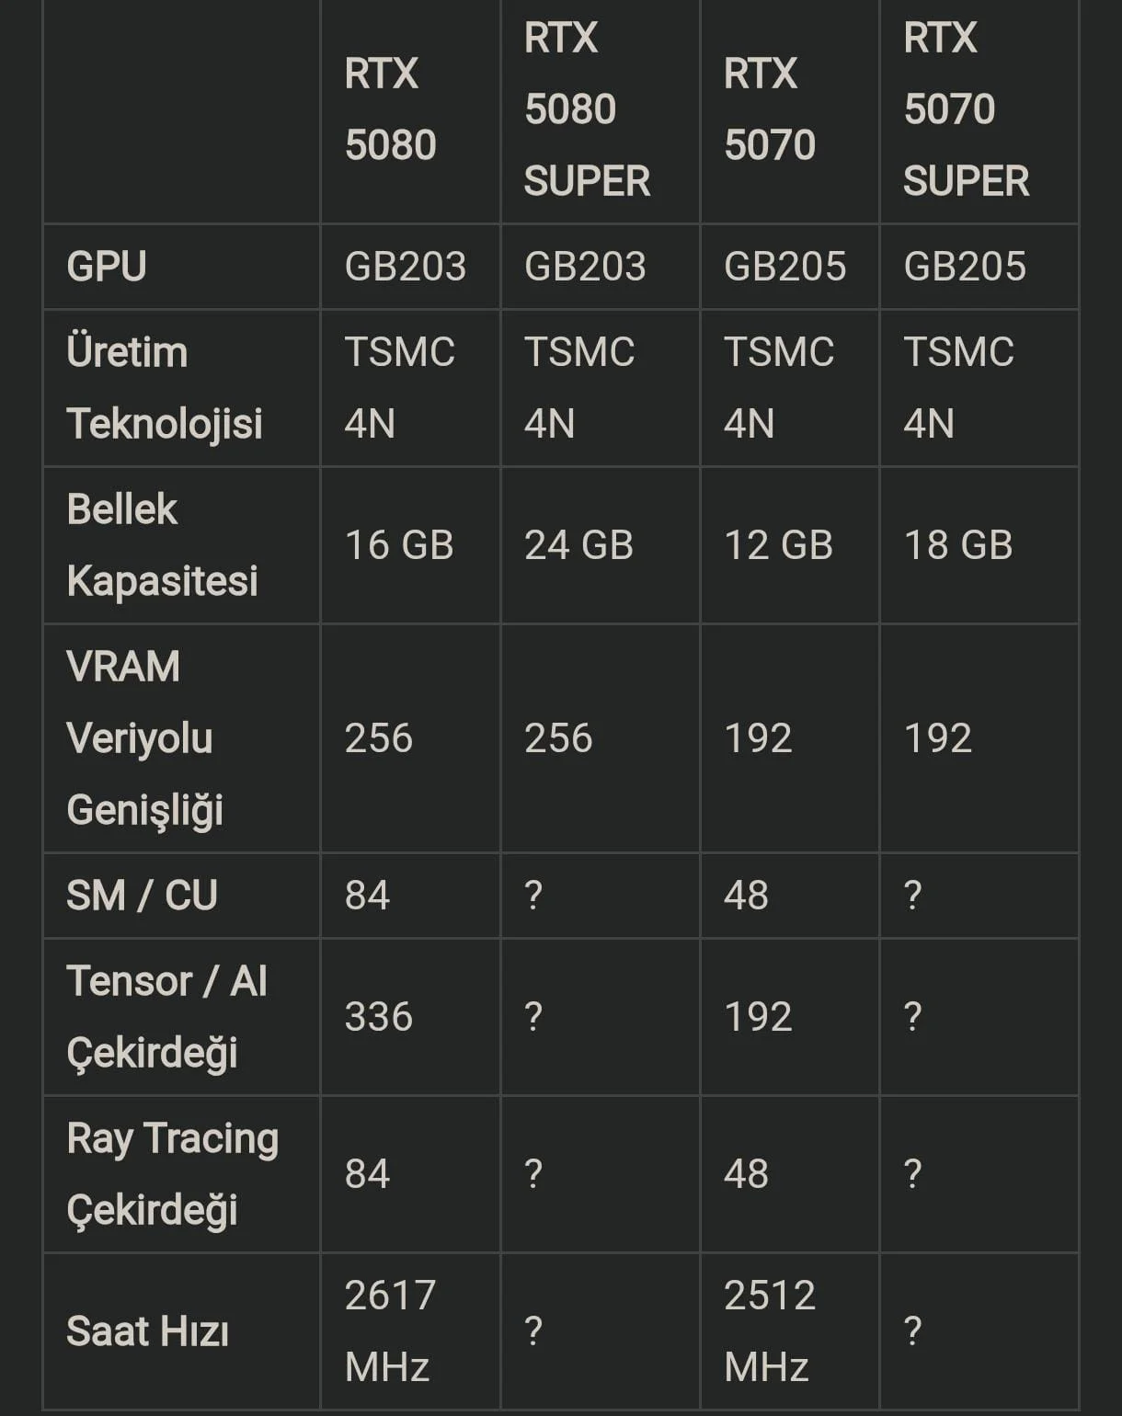Viewport: 1122px width, 1416px height.
Task: Select the 12 GB memory cell
Action: [778, 545]
